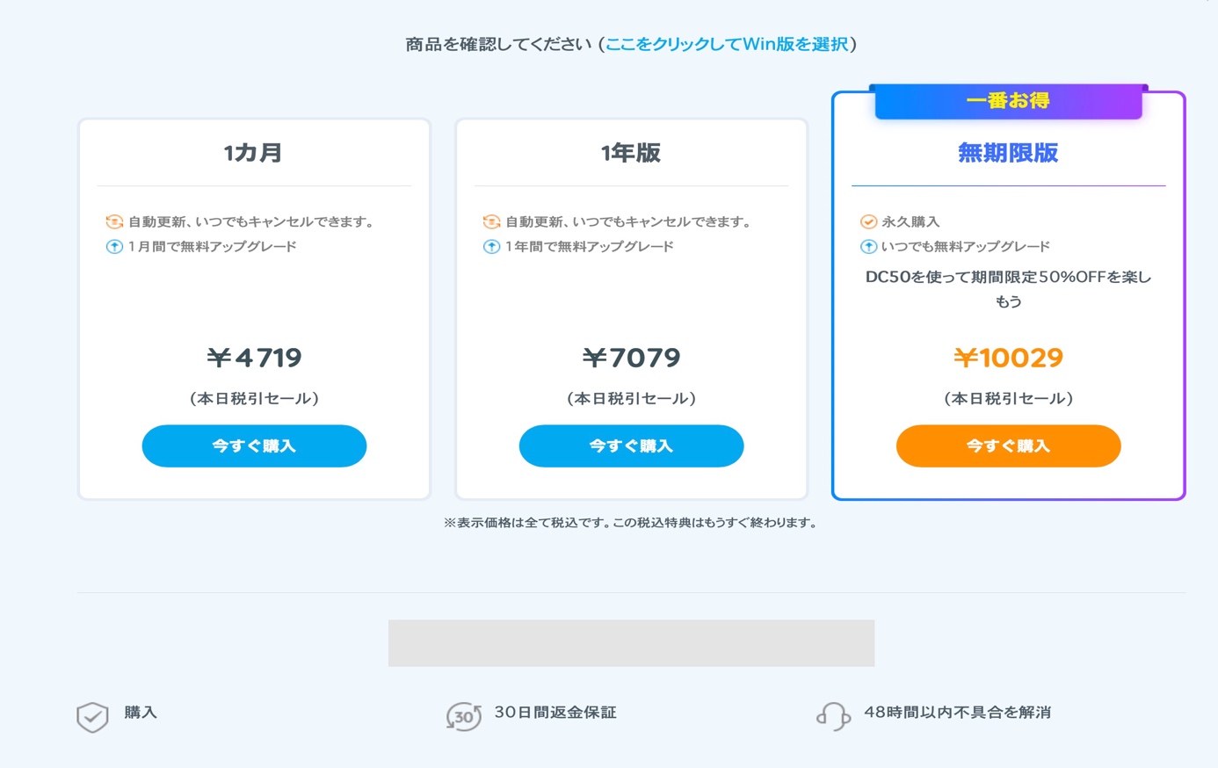Click the 30日間返金保証 text

tap(555, 713)
